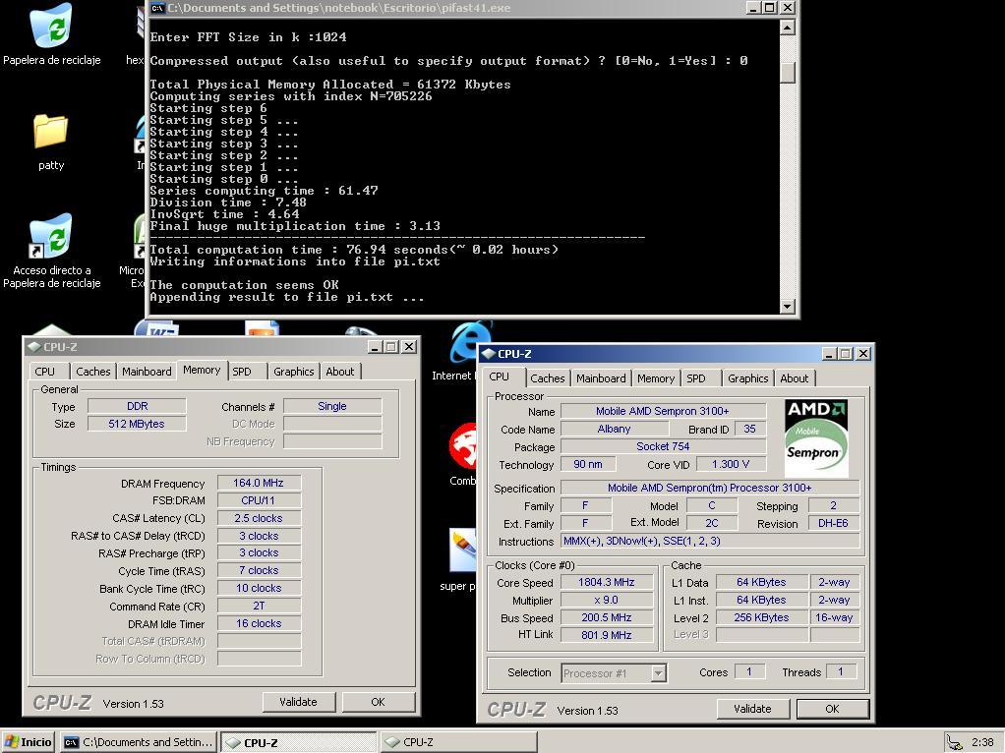The height and width of the screenshot is (753, 1005).
Task: Open About tab in memory CPU-Z window
Action: (339, 371)
